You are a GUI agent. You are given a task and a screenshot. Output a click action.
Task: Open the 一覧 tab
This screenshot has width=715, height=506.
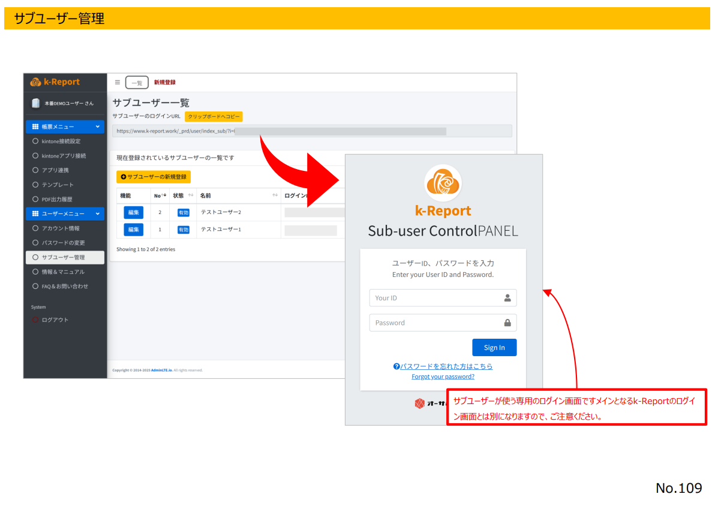(x=137, y=83)
